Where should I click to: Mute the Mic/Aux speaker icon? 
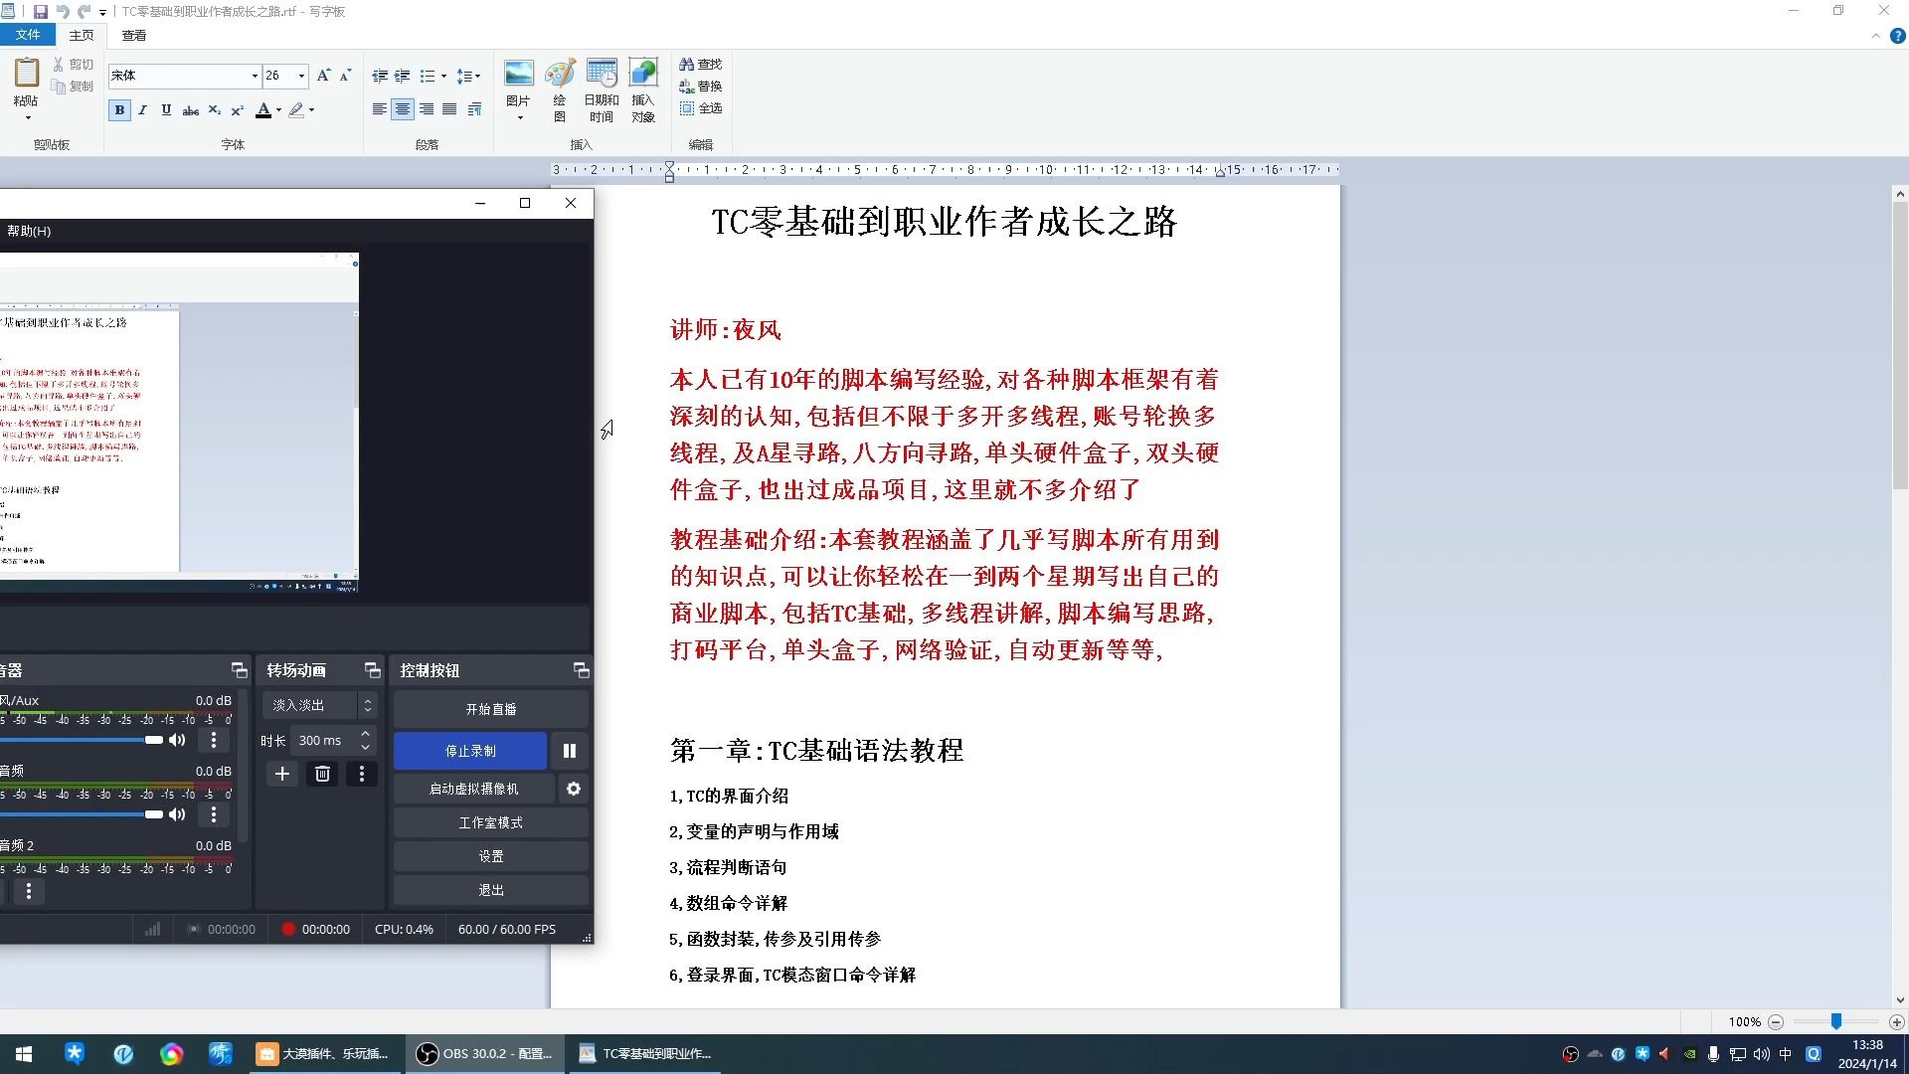click(x=177, y=740)
